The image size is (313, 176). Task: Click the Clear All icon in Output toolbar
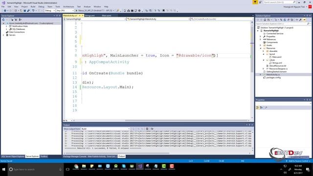point(147,129)
